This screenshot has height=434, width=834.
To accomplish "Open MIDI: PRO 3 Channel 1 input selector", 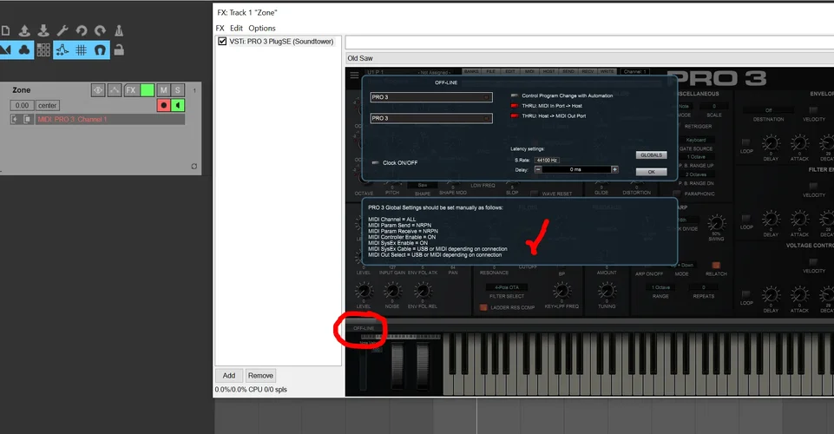I will 110,119.
